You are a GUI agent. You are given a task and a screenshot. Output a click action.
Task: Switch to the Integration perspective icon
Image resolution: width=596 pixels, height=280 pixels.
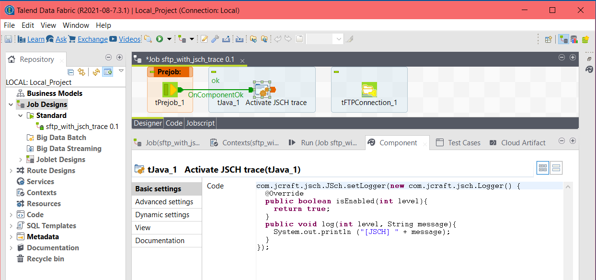coord(564,39)
